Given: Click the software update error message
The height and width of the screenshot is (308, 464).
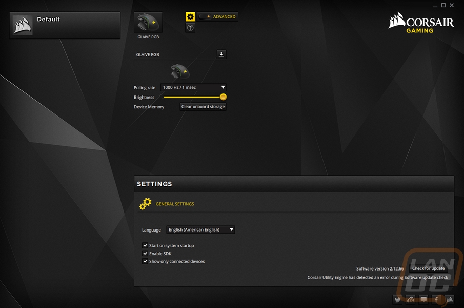Looking at the screenshot, I should (x=378, y=277).
